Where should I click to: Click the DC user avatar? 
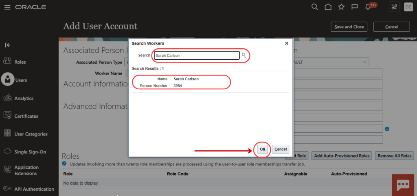pyautogui.click(x=408, y=7)
